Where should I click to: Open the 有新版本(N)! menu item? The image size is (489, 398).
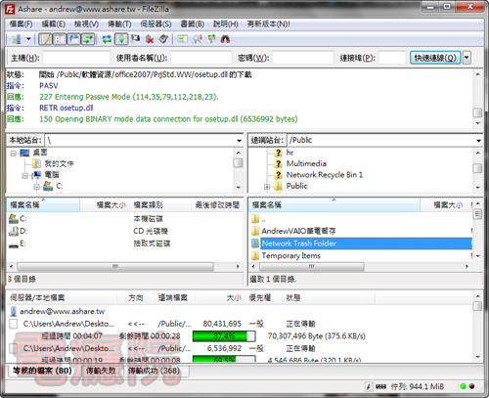268,24
